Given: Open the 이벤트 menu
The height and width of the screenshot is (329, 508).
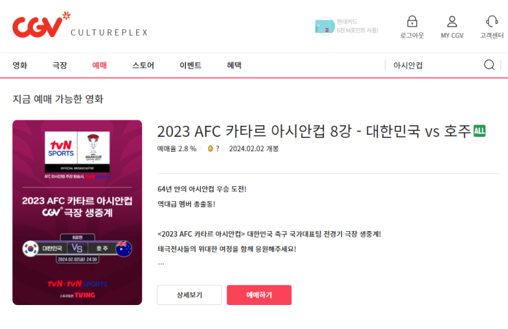Looking at the screenshot, I should [x=191, y=65].
